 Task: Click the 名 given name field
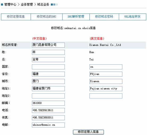[48, 59]
